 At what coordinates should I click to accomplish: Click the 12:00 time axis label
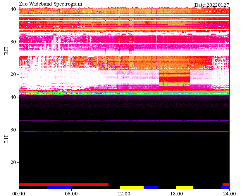click(124, 194)
